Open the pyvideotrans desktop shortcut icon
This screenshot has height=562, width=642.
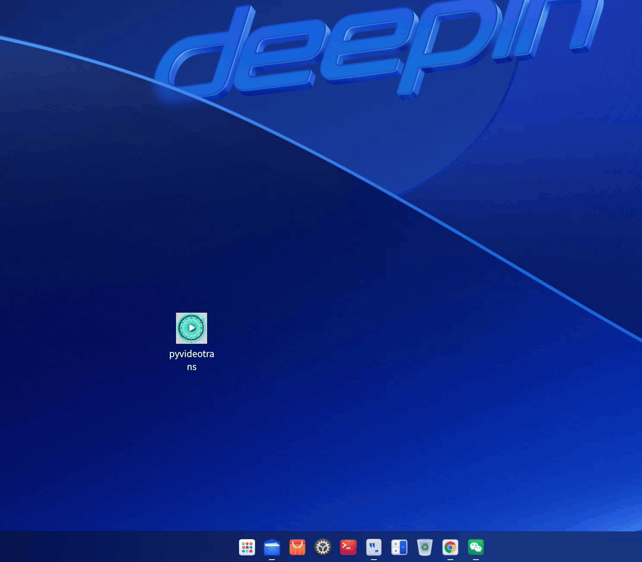192,328
